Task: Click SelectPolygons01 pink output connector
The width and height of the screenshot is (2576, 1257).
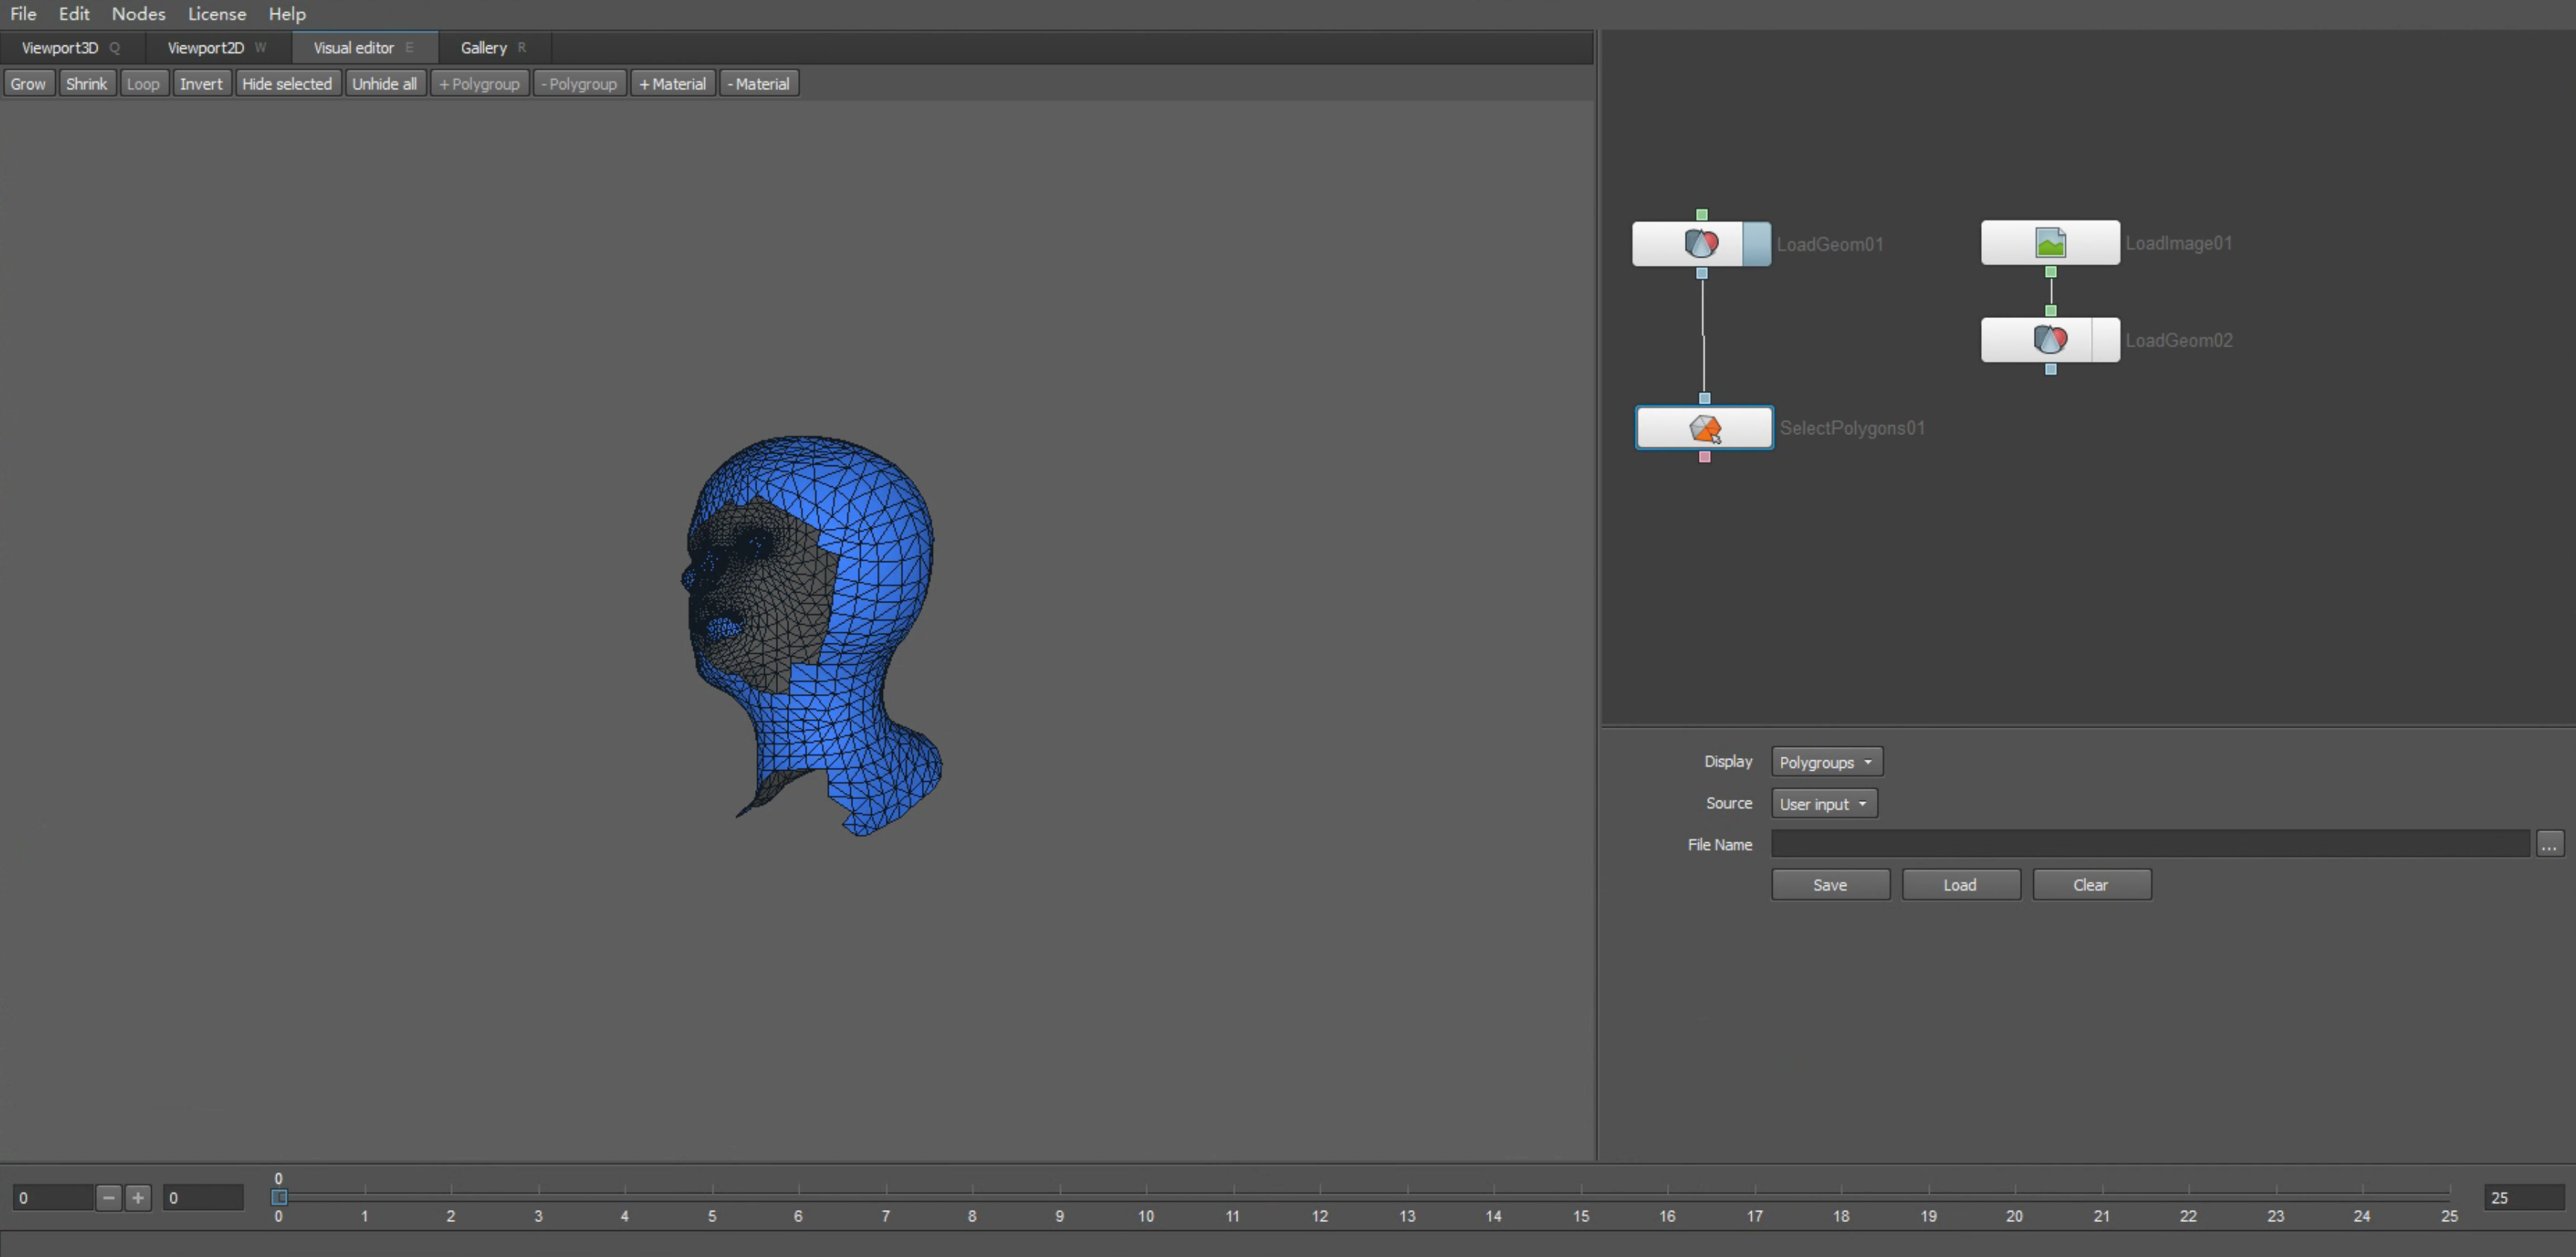Action: (x=1704, y=457)
